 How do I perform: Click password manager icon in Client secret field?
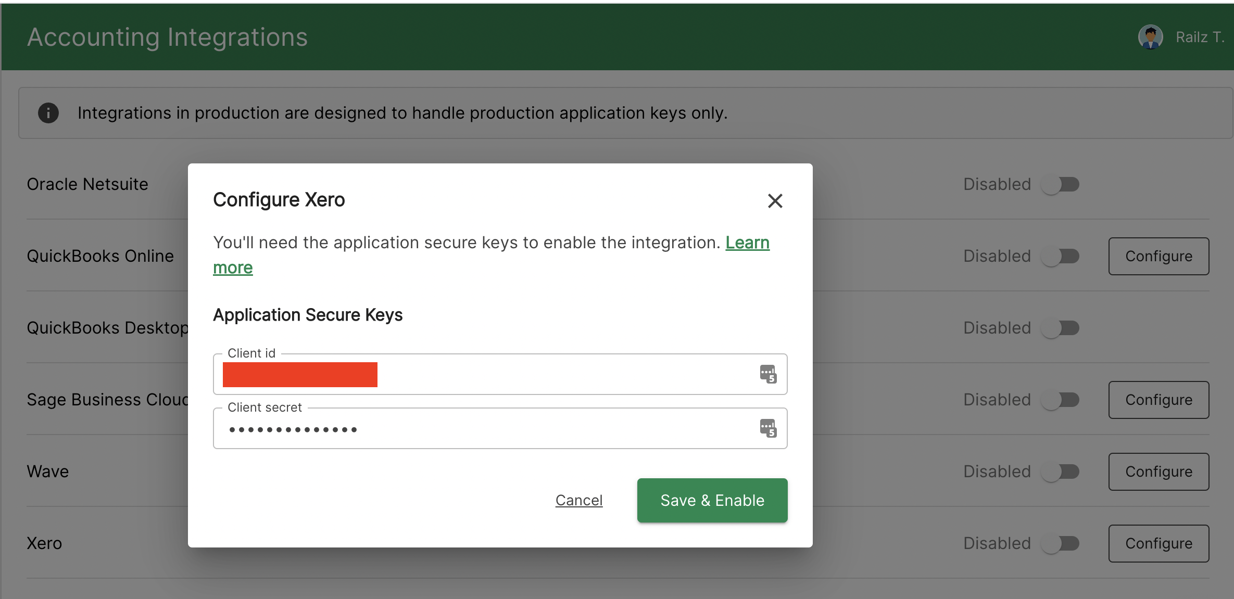(768, 428)
